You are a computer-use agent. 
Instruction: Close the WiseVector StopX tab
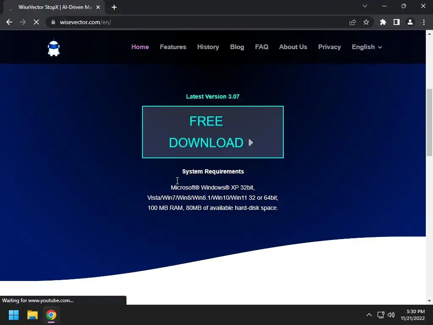point(98,7)
